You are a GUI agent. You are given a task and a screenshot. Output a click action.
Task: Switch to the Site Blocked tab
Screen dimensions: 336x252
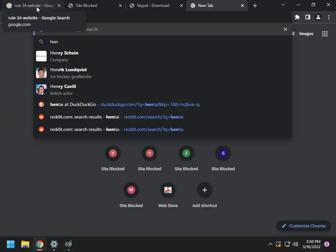[94, 6]
